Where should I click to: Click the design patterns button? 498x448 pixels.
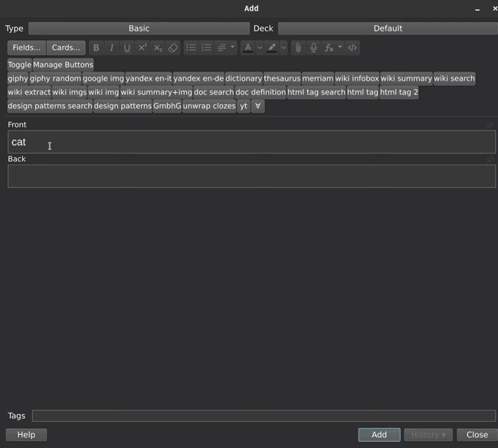[x=123, y=106]
